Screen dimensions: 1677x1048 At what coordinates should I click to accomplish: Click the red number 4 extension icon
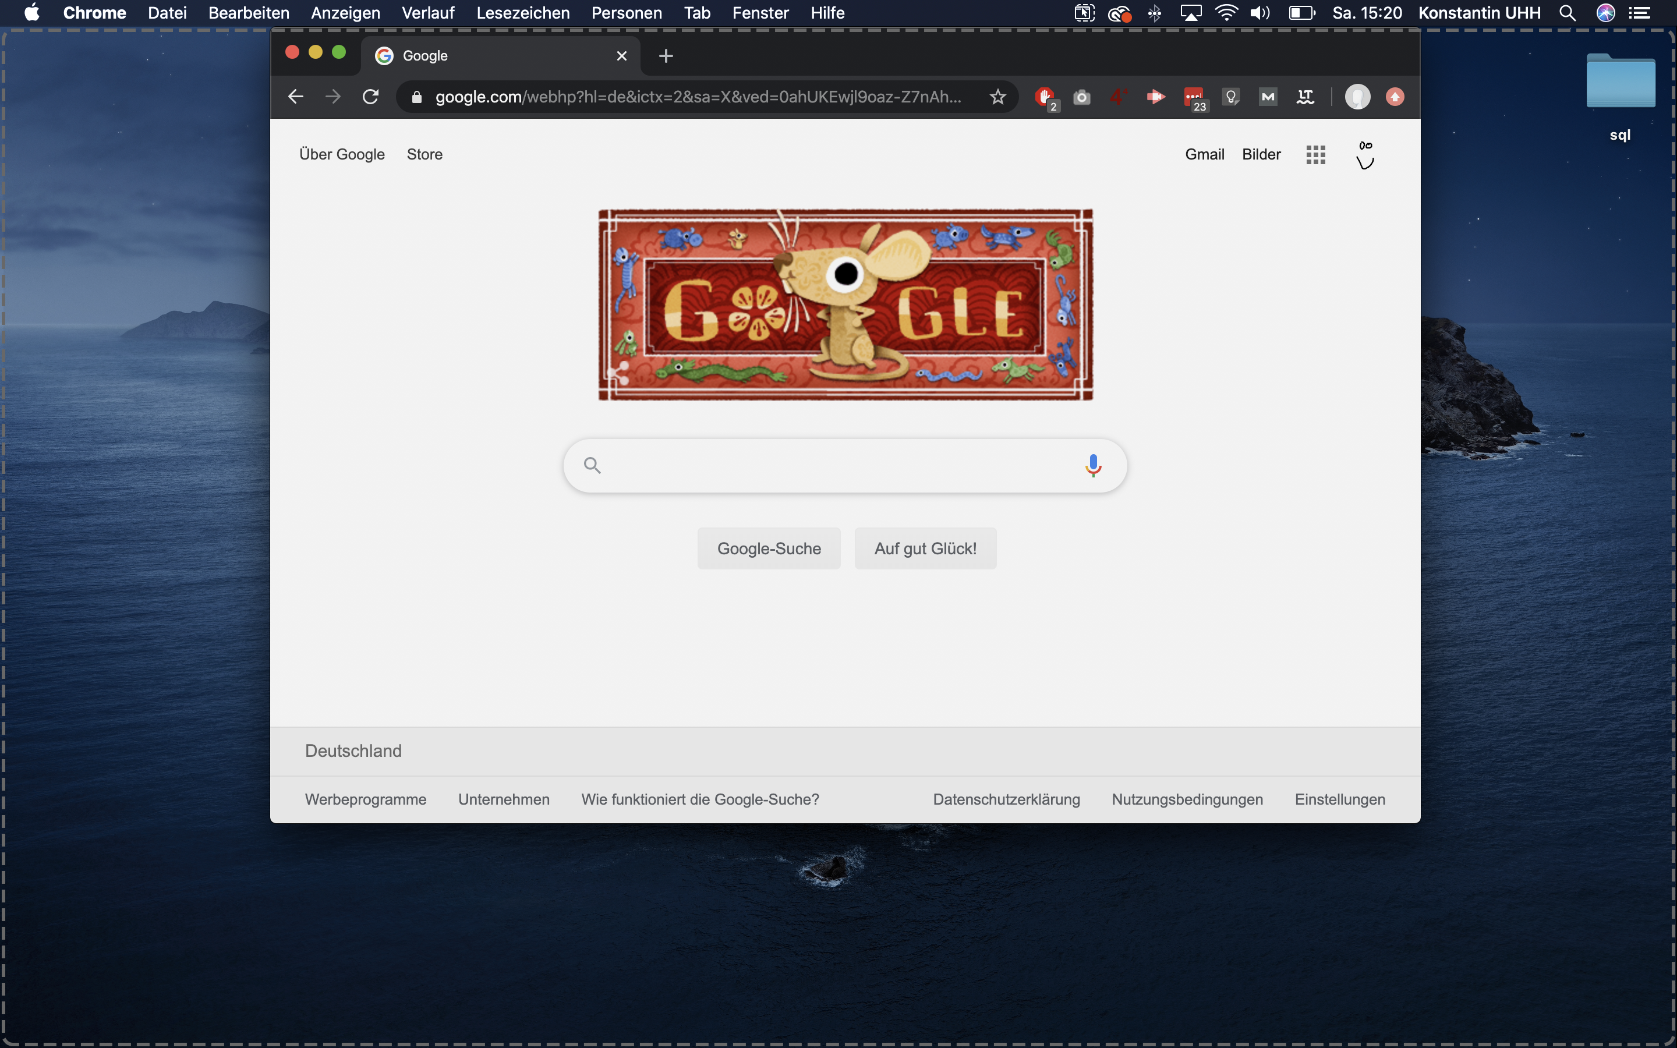pyautogui.click(x=1118, y=97)
